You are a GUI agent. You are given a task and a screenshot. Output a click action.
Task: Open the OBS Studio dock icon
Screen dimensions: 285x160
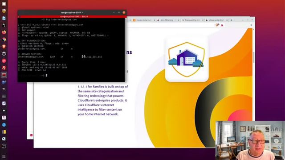coord(4,146)
